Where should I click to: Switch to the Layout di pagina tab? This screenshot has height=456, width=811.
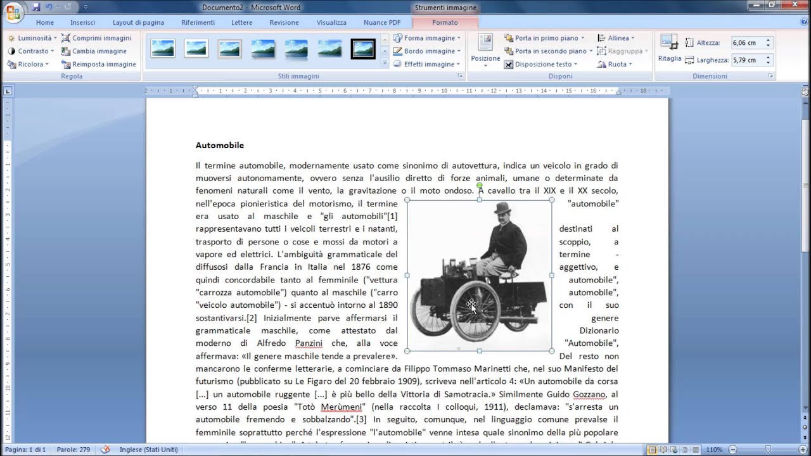138,22
